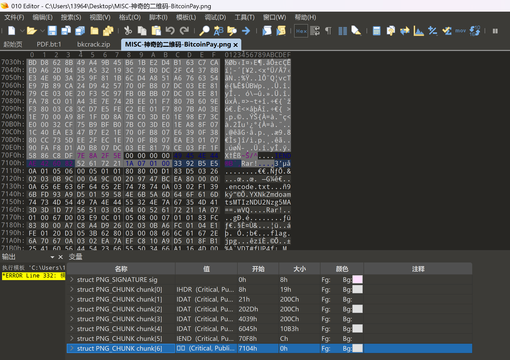This screenshot has height=360, width=510.
Task: Click the 名称 column header
Action: click(x=121, y=269)
